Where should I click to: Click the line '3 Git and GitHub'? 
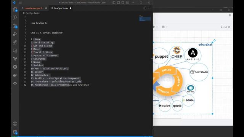click(x=42, y=46)
